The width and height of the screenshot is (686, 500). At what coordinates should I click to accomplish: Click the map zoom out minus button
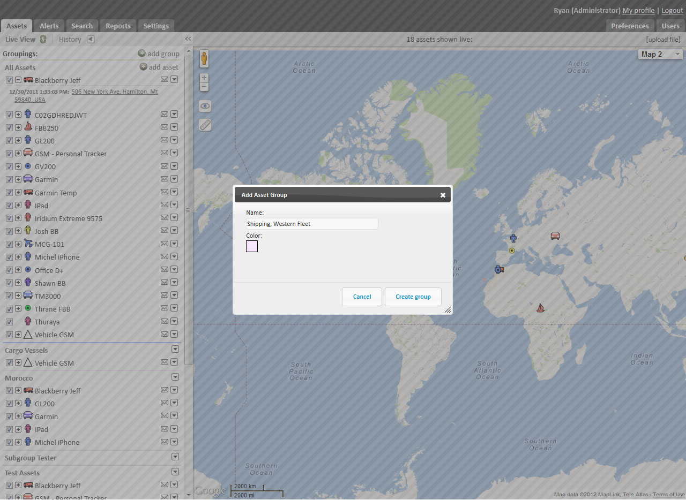(x=204, y=87)
